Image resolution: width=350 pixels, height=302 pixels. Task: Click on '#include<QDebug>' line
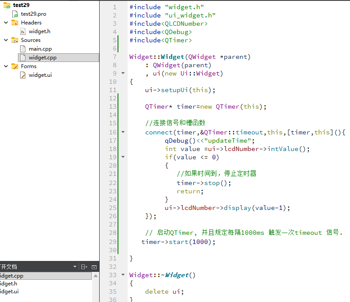point(161,32)
